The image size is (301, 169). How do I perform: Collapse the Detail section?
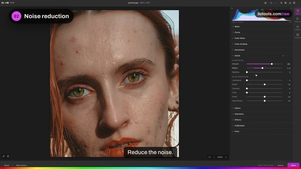(x=261, y=56)
